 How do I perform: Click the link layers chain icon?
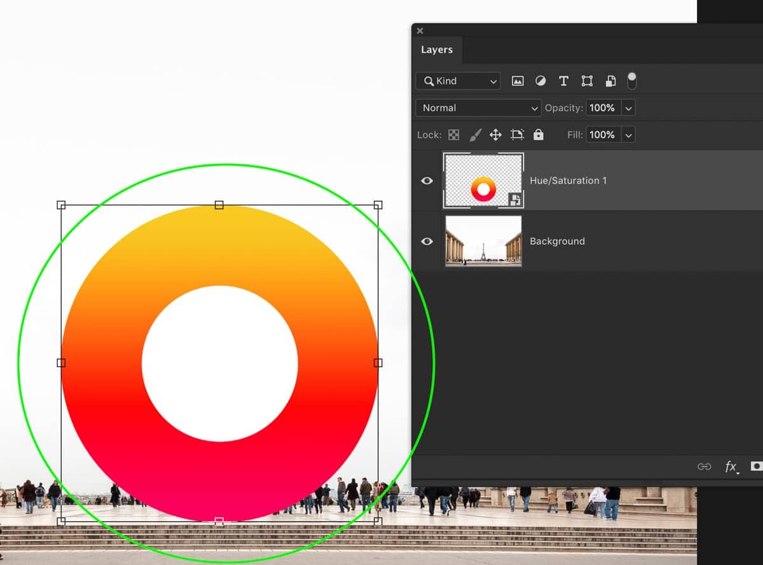704,466
